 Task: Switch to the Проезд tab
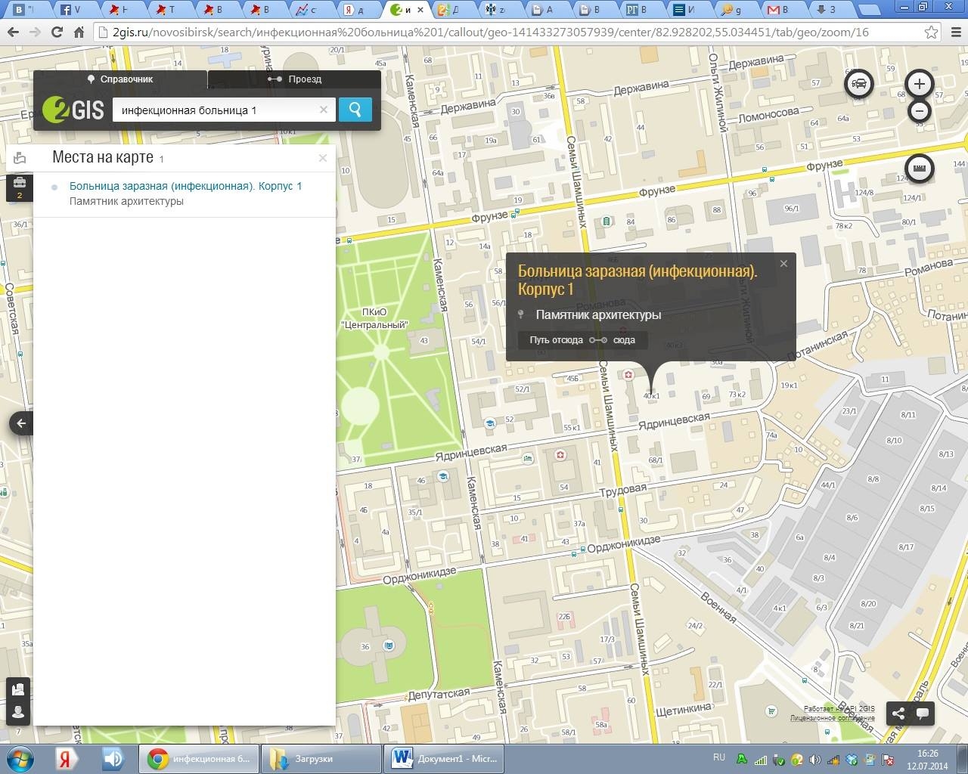pyautogui.click(x=295, y=79)
